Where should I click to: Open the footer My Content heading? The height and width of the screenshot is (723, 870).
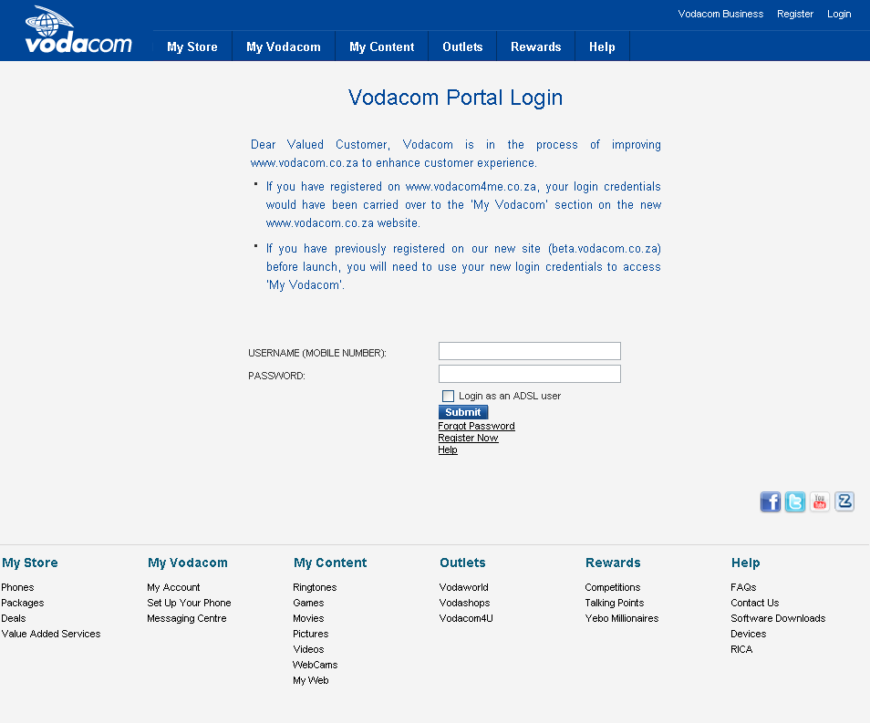pyautogui.click(x=330, y=563)
